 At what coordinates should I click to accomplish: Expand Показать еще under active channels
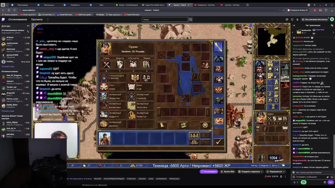click(8, 111)
